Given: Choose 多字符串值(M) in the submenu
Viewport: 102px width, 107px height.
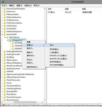Looking at the screenshot, I should 60,62.
